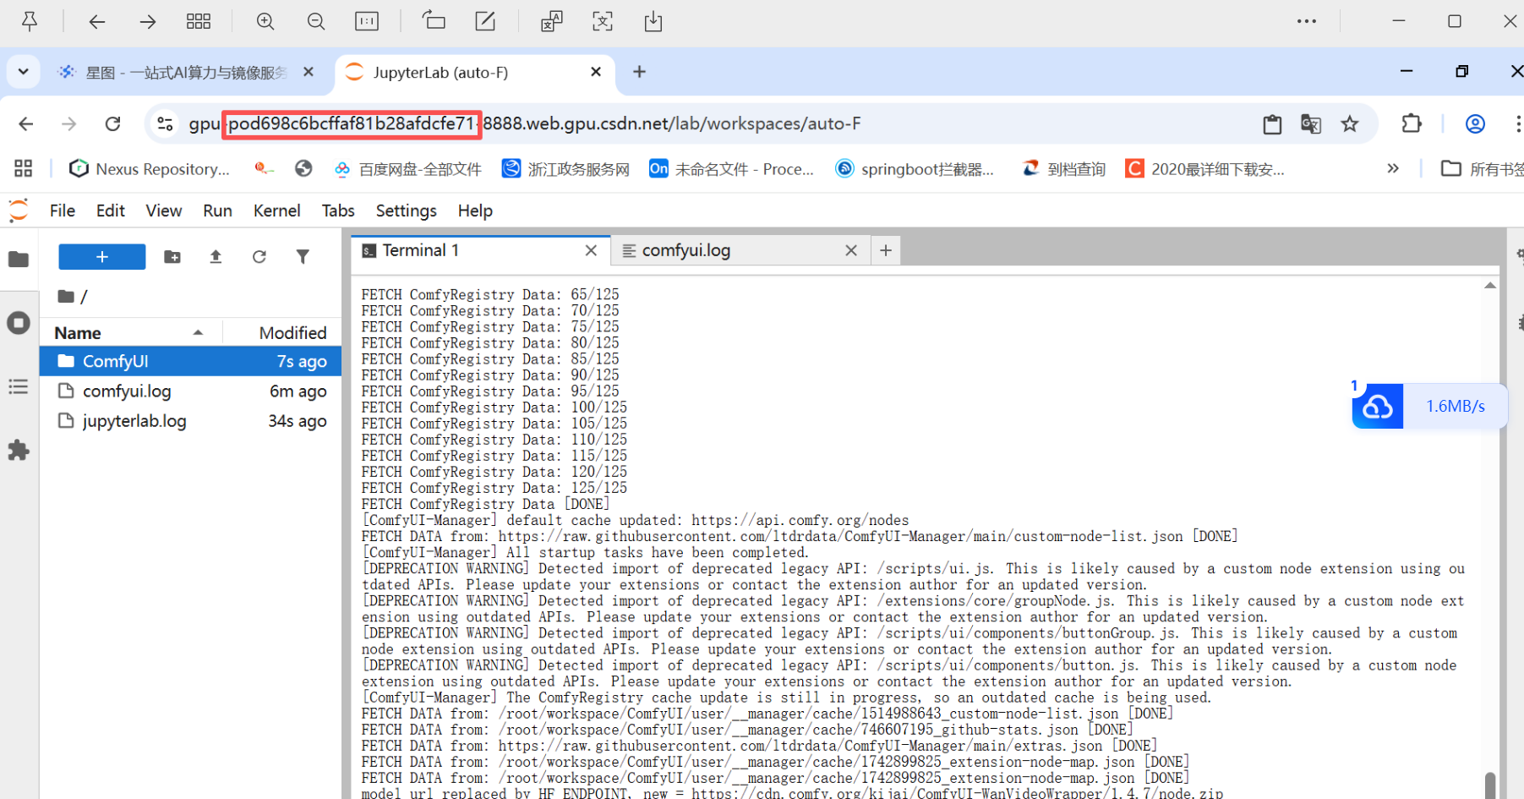Image resolution: width=1524 pixels, height=799 pixels.
Task: Select the ComfyUI folder row
Action: [x=190, y=361]
